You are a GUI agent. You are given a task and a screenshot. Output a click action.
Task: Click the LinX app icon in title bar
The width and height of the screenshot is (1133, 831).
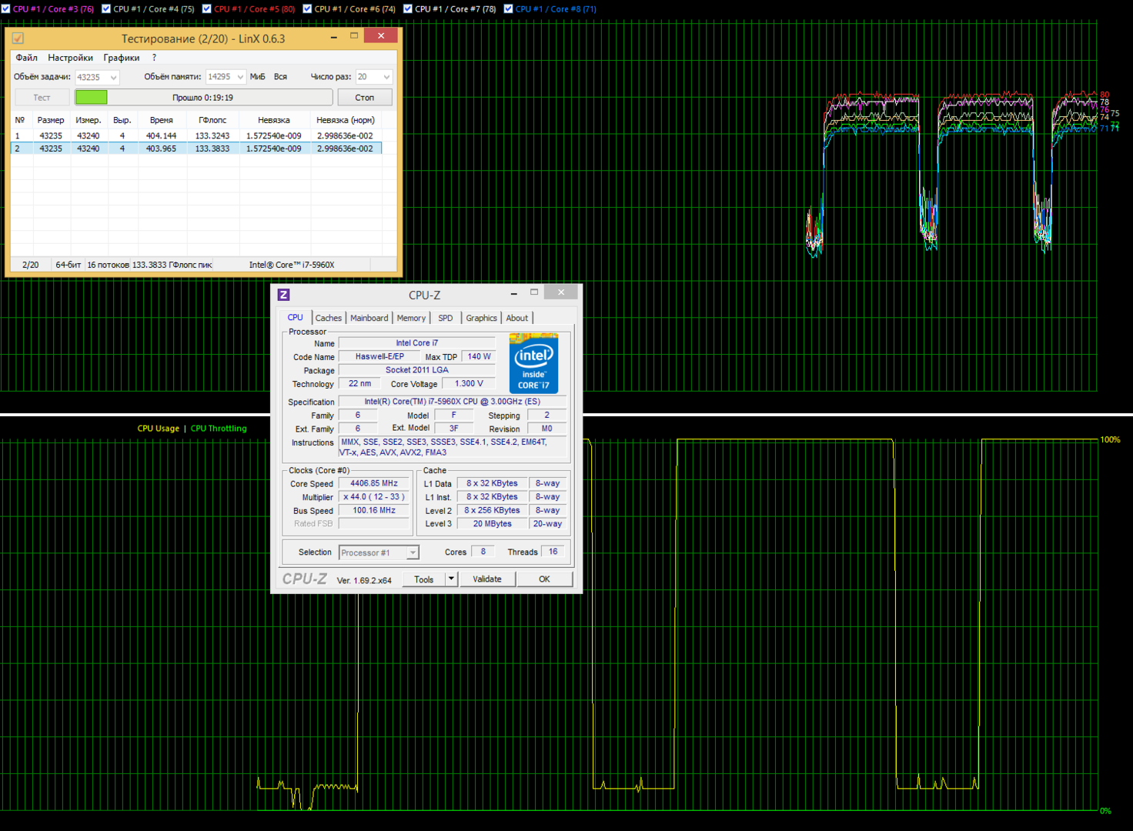[18, 38]
